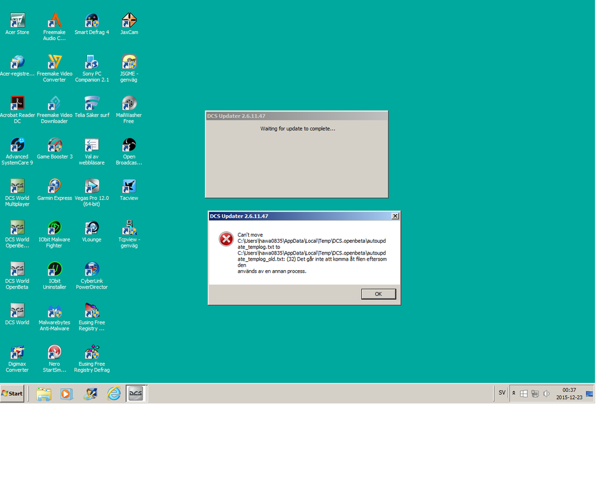The width and height of the screenshot is (596, 477).
Task: Dismiss the DCS Updater error with OK
Action: [378, 293]
